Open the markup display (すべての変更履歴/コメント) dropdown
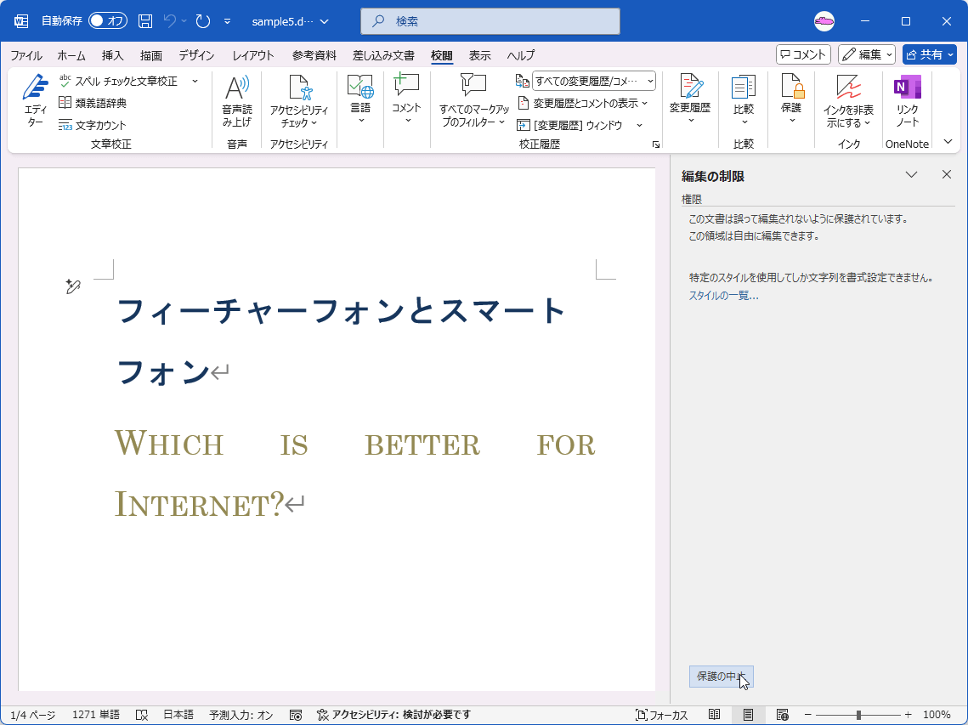The height and width of the screenshot is (725, 968). (x=593, y=81)
